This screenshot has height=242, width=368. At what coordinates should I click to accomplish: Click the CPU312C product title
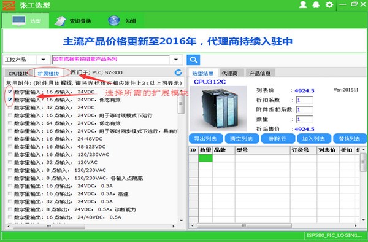coord(210,82)
